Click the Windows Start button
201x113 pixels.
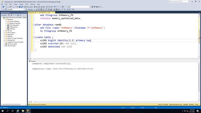pos(3,111)
